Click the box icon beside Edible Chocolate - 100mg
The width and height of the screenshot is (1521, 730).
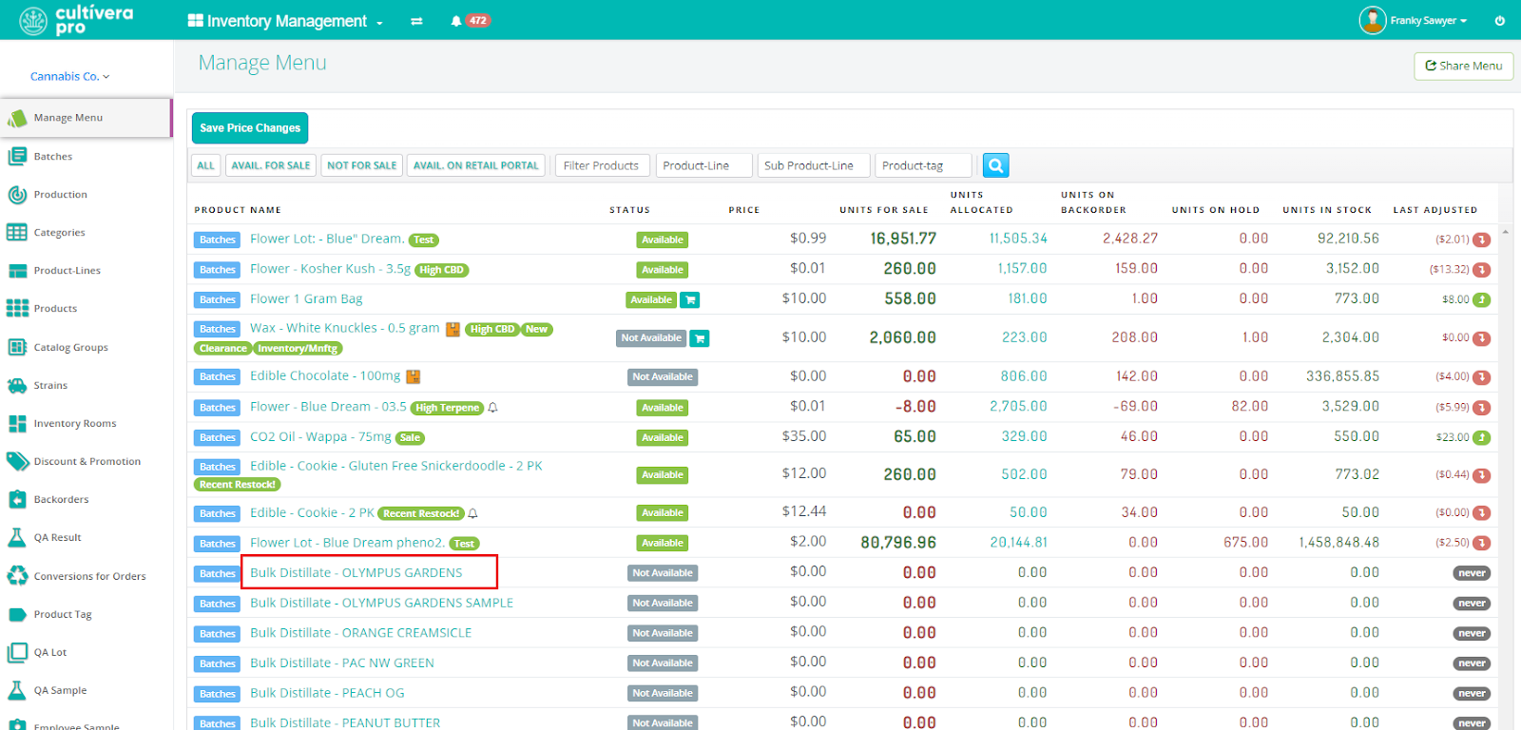(x=414, y=376)
